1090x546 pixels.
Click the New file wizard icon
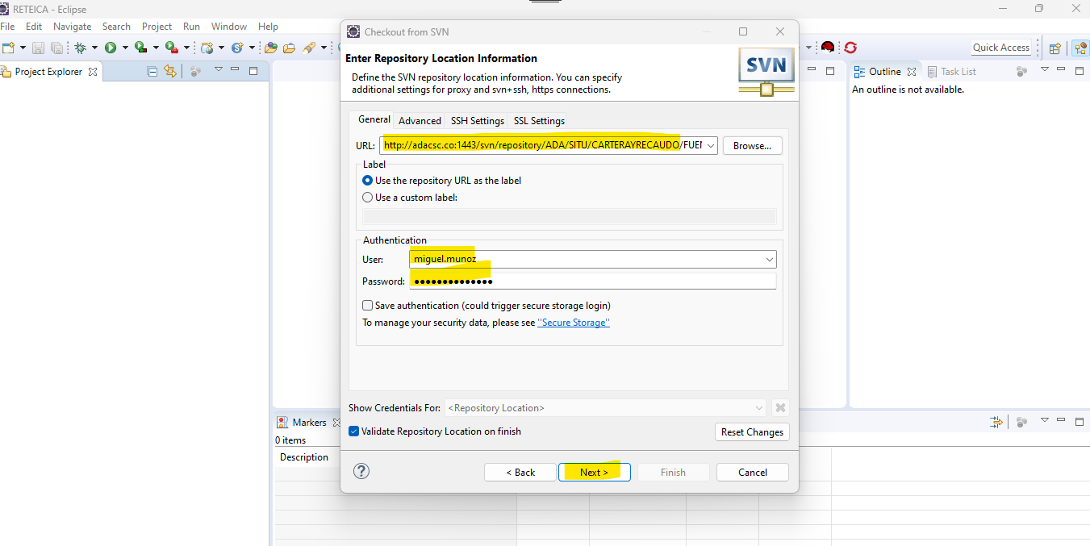point(9,48)
